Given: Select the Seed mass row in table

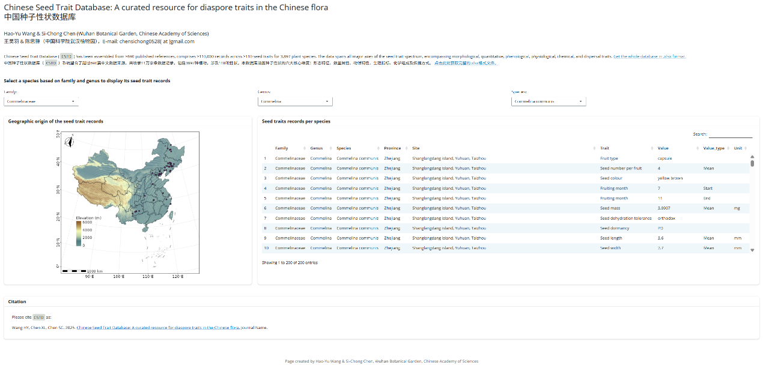Looking at the screenshot, I should [x=505, y=208].
